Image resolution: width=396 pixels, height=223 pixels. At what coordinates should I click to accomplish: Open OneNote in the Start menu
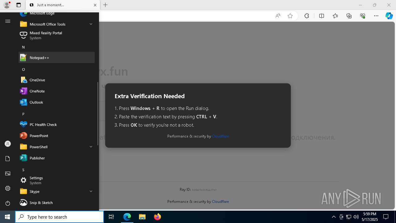pos(57,91)
